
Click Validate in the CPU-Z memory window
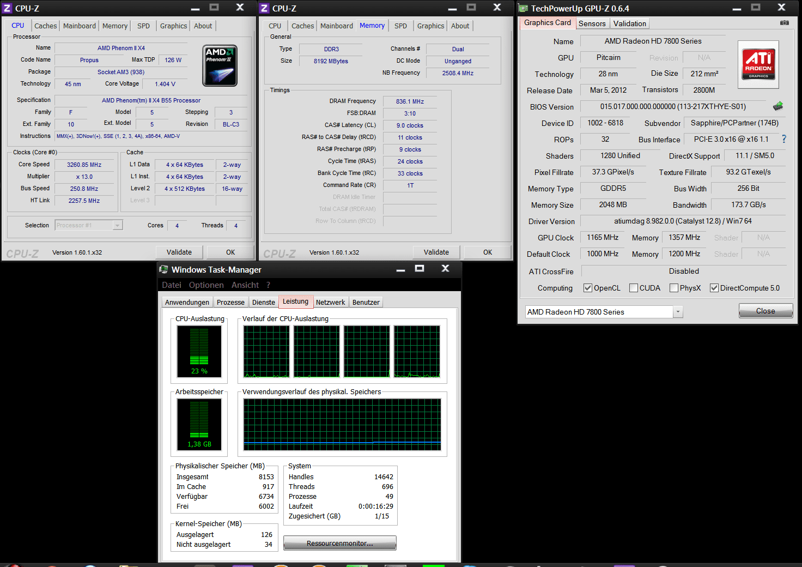(x=436, y=252)
